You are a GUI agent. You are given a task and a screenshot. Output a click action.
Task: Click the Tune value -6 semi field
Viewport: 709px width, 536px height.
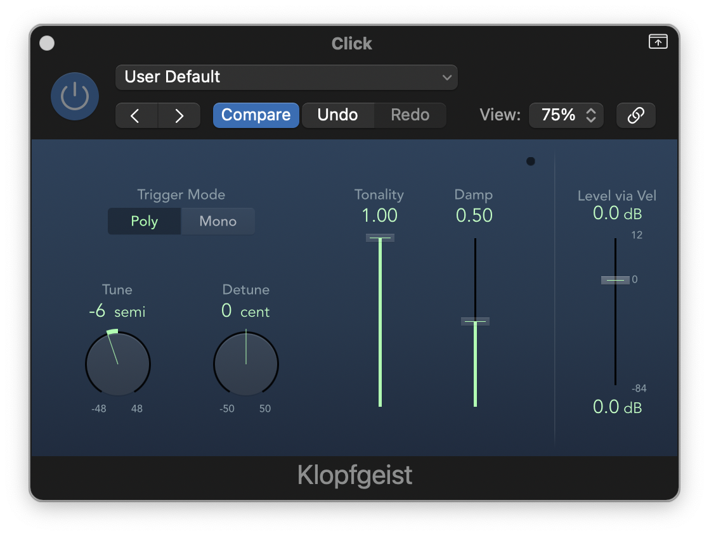pos(117,312)
